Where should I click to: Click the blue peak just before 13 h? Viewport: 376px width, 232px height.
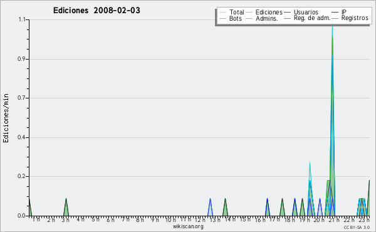[210, 208]
